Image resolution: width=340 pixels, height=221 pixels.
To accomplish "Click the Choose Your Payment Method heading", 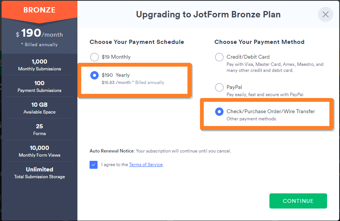I will 259,42.
